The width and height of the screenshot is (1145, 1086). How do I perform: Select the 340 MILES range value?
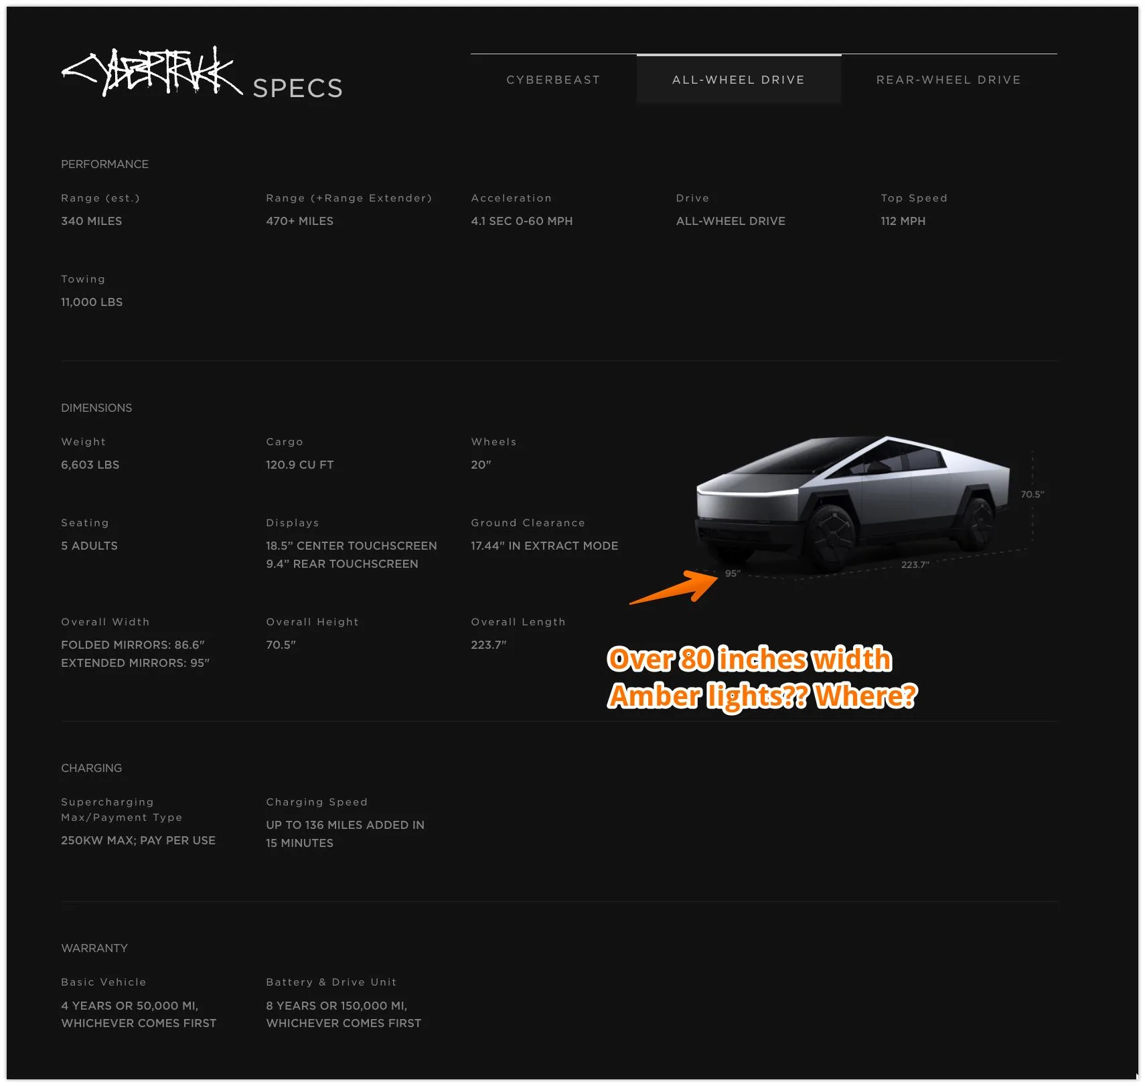pos(92,221)
